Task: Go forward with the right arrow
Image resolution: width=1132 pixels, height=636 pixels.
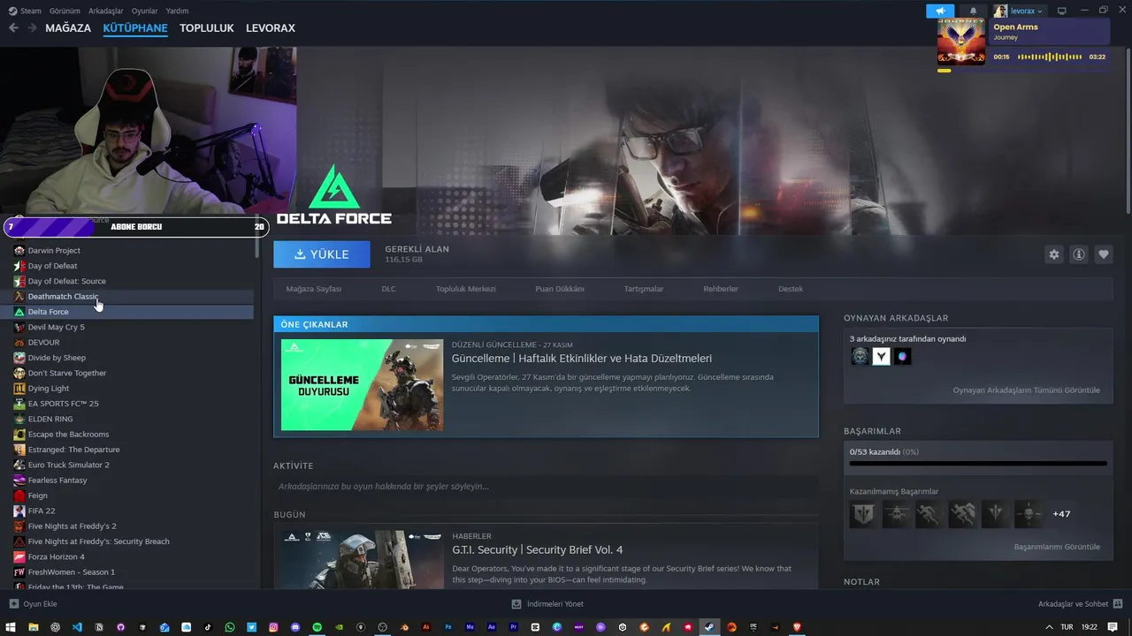Action: click(x=32, y=28)
